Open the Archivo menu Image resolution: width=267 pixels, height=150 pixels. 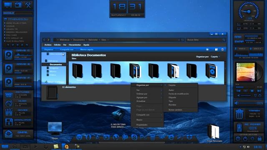(x=48, y=45)
